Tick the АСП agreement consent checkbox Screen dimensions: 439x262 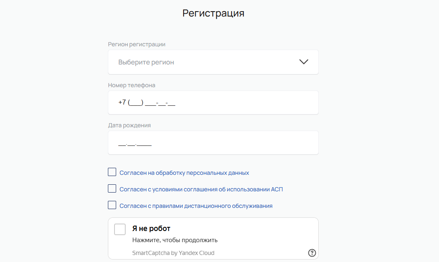(112, 189)
